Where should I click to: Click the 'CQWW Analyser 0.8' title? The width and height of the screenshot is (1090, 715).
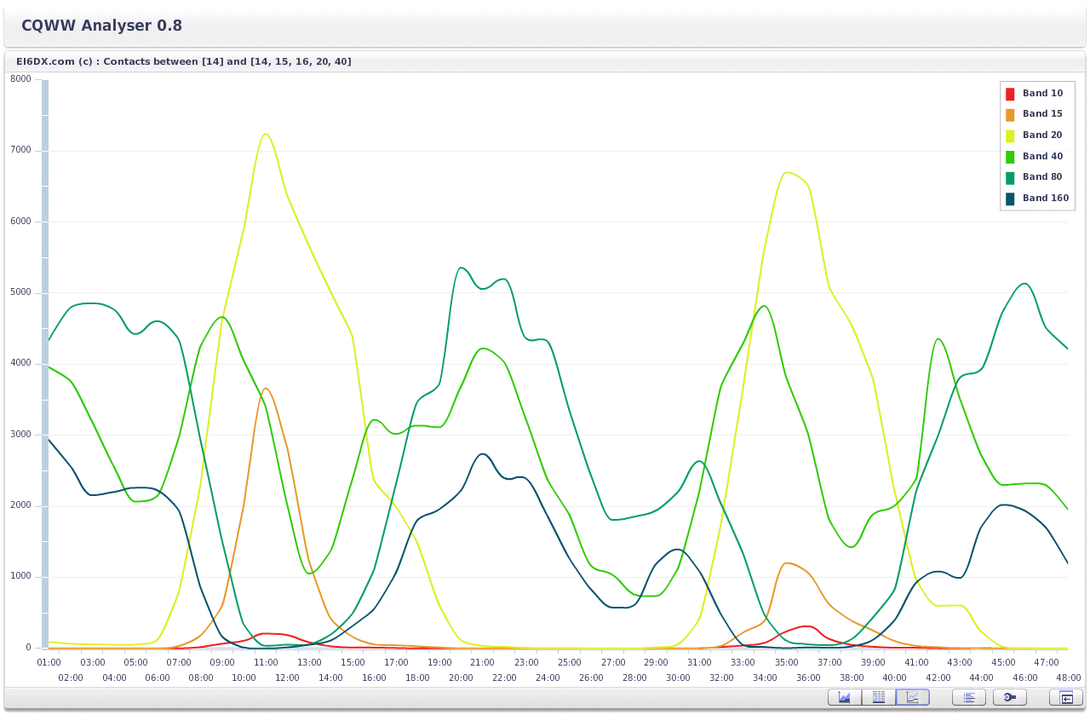pyautogui.click(x=102, y=26)
